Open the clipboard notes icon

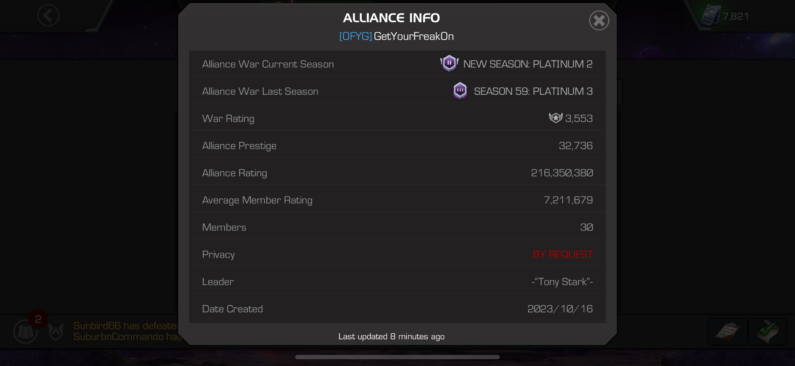(727, 331)
